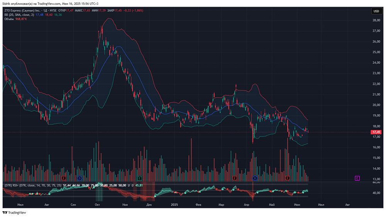
Task: Click the Май date axis label
Action: click(272, 205)
